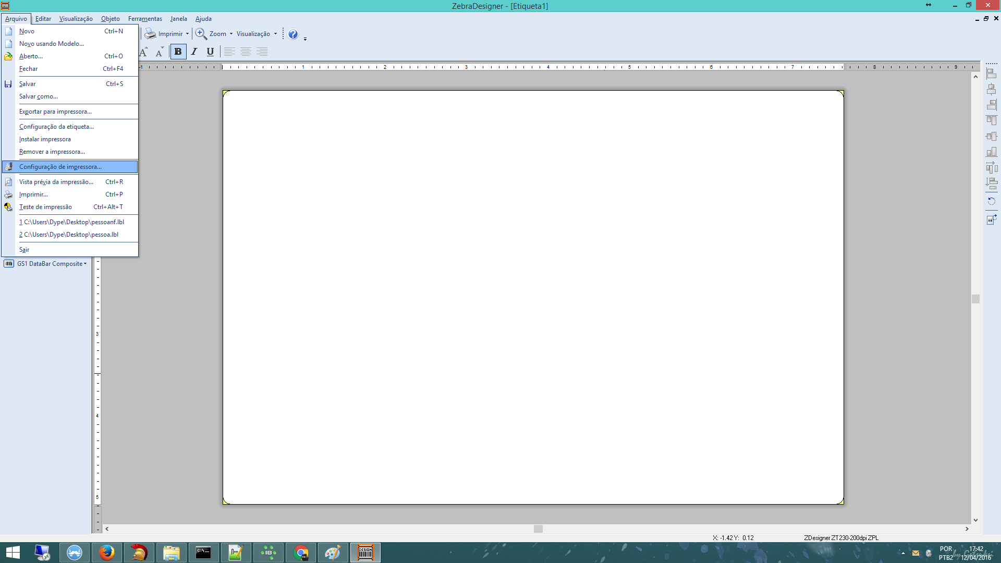Open the Paint palette app on taskbar
The height and width of the screenshot is (563, 1001).
click(333, 553)
